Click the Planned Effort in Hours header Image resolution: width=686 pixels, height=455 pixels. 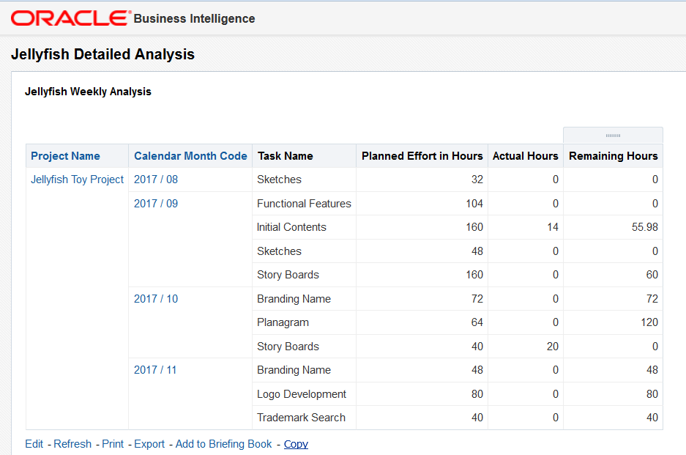point(422,156)
